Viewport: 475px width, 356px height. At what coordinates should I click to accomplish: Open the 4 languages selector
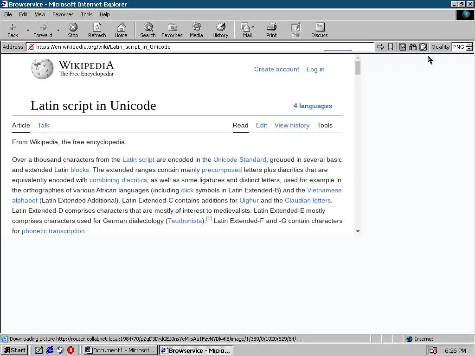313,106
